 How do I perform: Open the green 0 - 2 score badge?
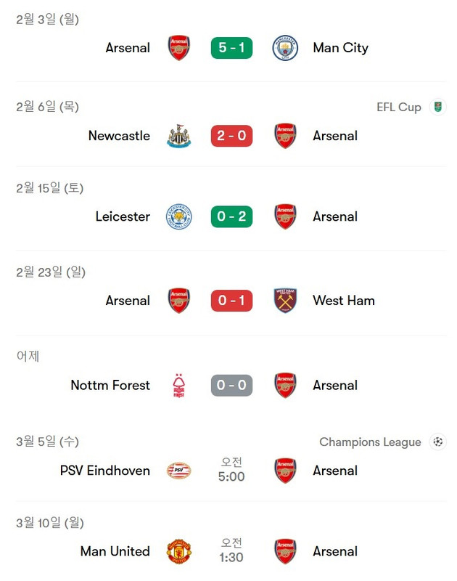point(231,216)
